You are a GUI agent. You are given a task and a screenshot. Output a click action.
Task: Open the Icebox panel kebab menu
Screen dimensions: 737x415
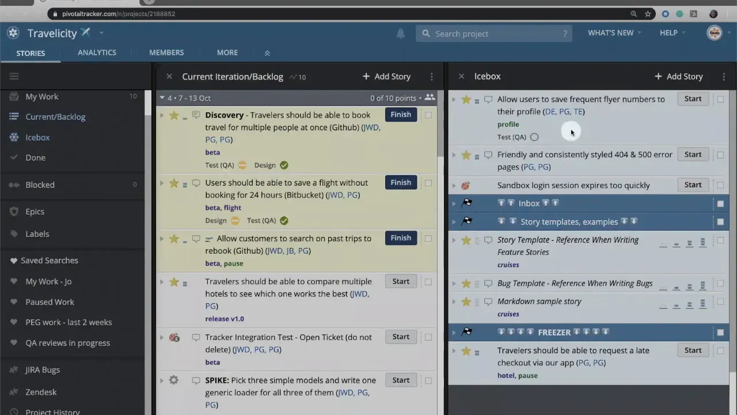[x=724, y=76]
